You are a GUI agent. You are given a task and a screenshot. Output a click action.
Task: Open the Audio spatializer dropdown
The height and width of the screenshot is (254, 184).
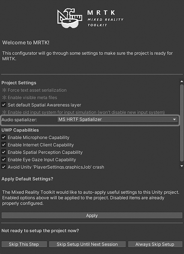click(118, 120)
